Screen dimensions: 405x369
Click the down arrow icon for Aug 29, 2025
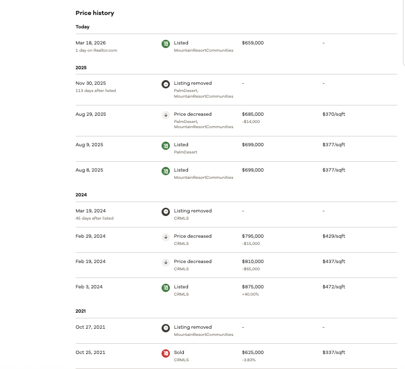(x=166, y=115)
